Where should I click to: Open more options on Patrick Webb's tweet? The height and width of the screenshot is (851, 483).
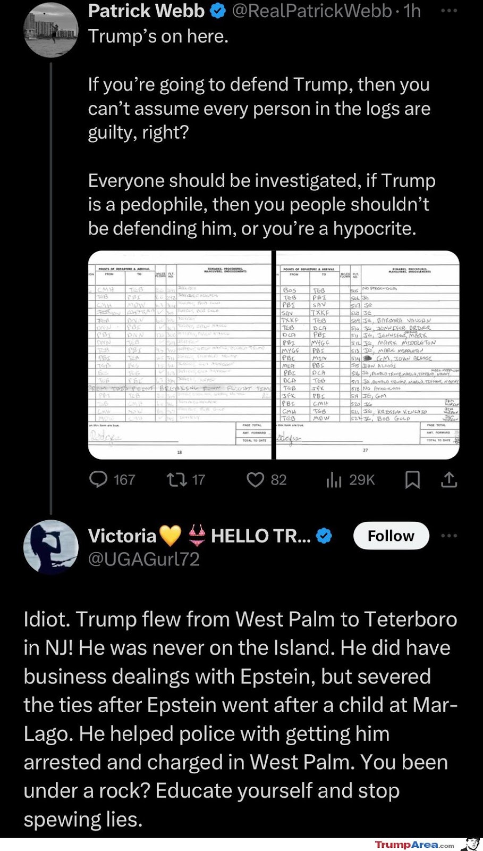(x=449, y=10)
